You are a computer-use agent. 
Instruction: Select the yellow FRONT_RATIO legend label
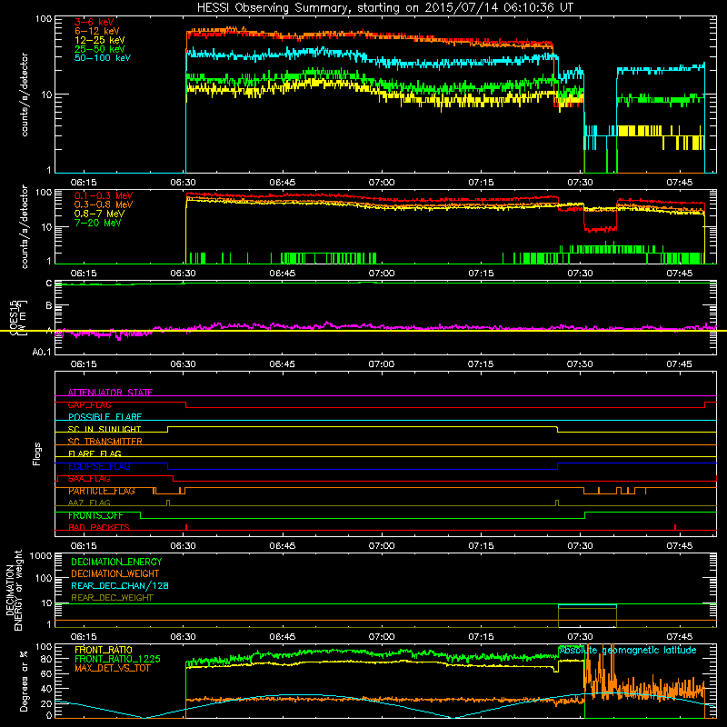pyautogui.click(x=104, y=650)
